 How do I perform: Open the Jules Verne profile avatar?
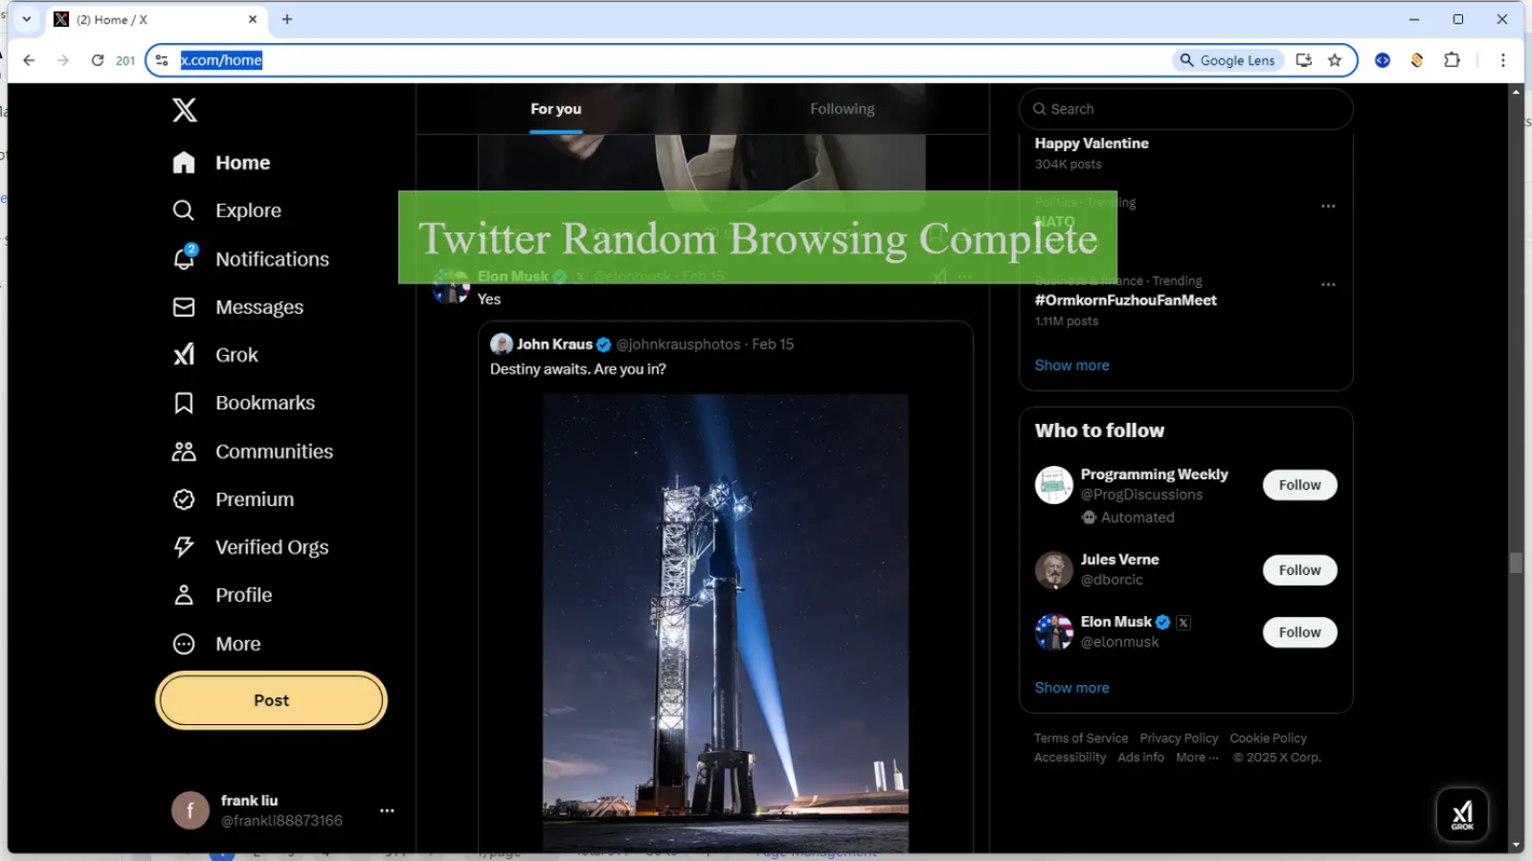click(x=1054, y=570)
